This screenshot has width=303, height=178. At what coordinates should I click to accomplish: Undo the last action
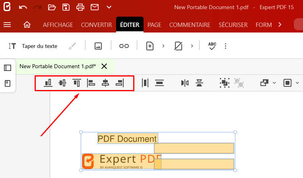tap(23, 7)
